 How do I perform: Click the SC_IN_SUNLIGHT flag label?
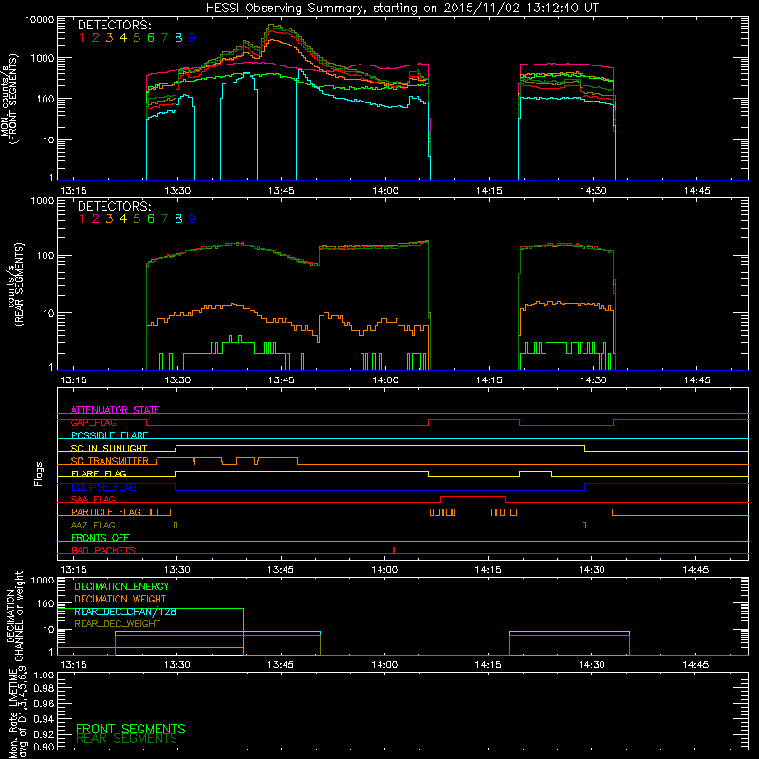[x=109, y=448]
